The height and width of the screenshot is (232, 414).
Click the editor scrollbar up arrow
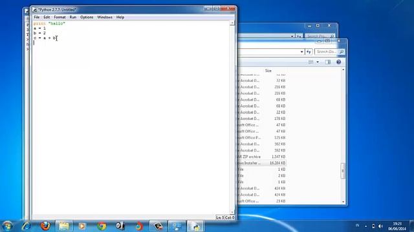click(x=232, y=23)
